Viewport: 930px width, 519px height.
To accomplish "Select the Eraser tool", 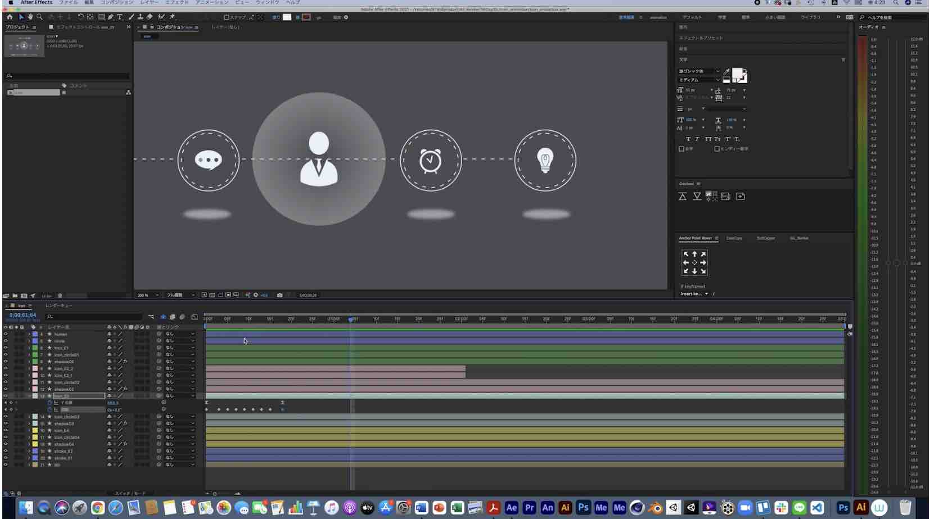I will (150, 17).
